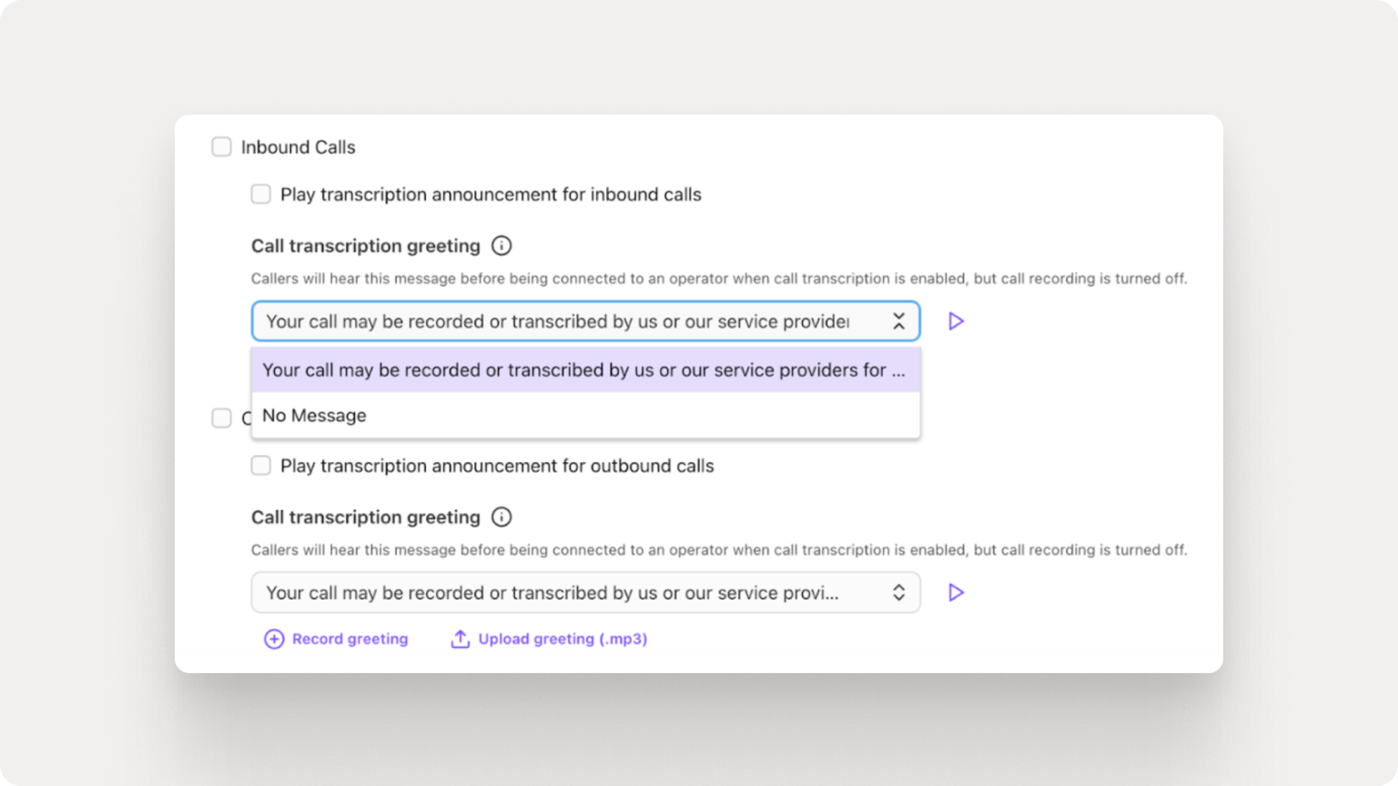The height and width of the screenshot is (786, 1398).
Task: Click the info icon next to inbound Call transcription greeting
Action: (501, 246)
